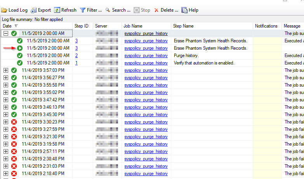
Task: Collapse the 11/5/2019 2:00:00 AM job entry
Action: [x=6, y=33]
